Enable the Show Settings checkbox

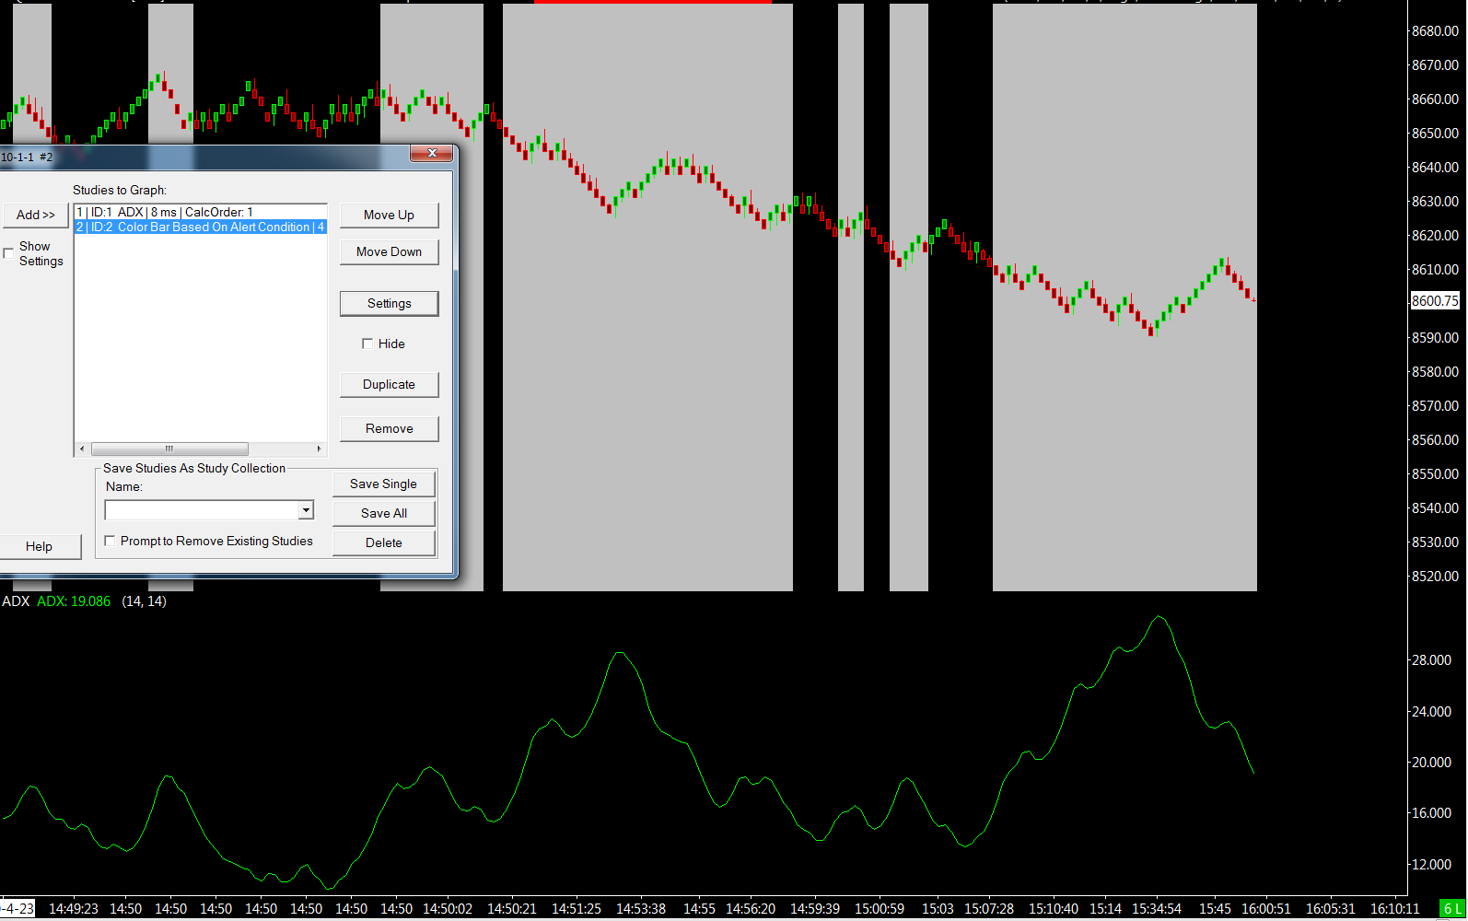(x=9, y=253)
